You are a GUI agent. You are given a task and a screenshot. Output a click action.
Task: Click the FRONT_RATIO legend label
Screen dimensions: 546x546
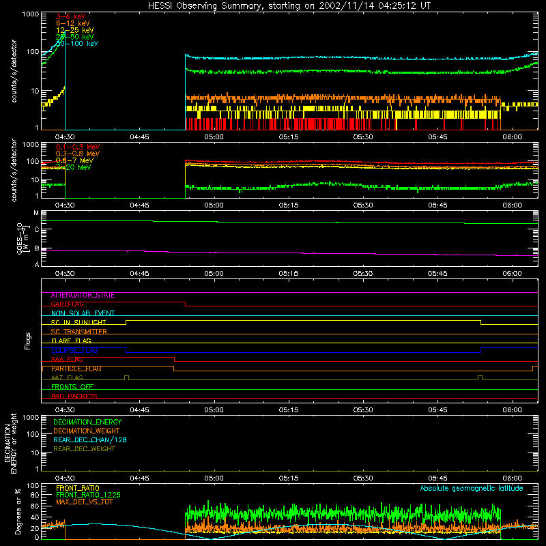[78, 488]
